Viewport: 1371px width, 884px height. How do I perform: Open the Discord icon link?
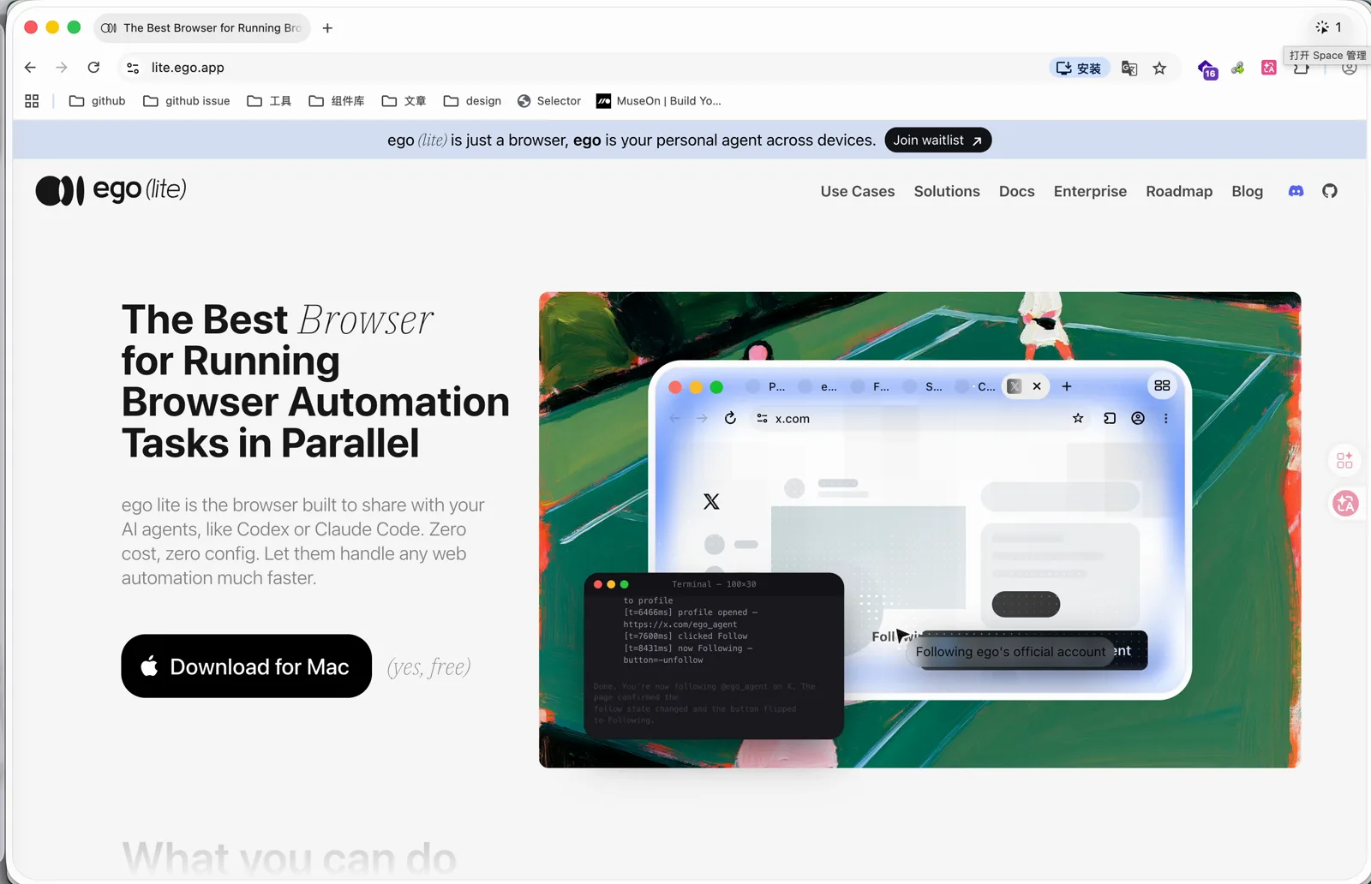1296,191
